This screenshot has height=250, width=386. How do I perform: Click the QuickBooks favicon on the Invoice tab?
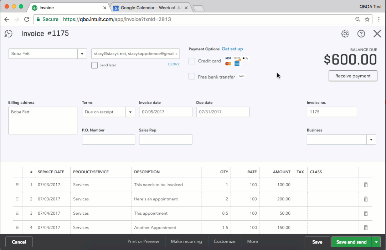point(35,8)
